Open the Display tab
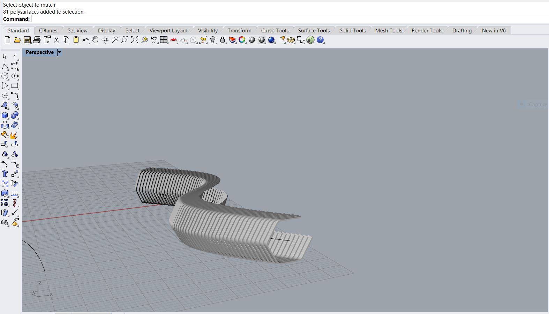The height and width of the screenshot is (314, 549). [x=106, y=30]
